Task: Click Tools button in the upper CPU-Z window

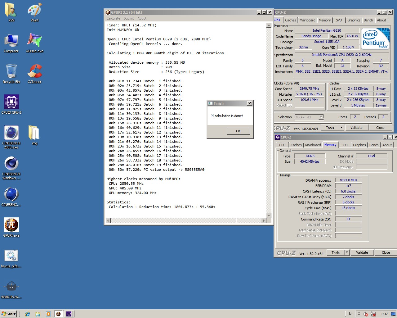Action: 330,128
